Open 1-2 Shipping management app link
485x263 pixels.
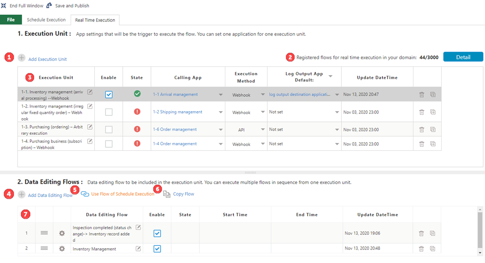pyautogui.click(x=177, y=112)
